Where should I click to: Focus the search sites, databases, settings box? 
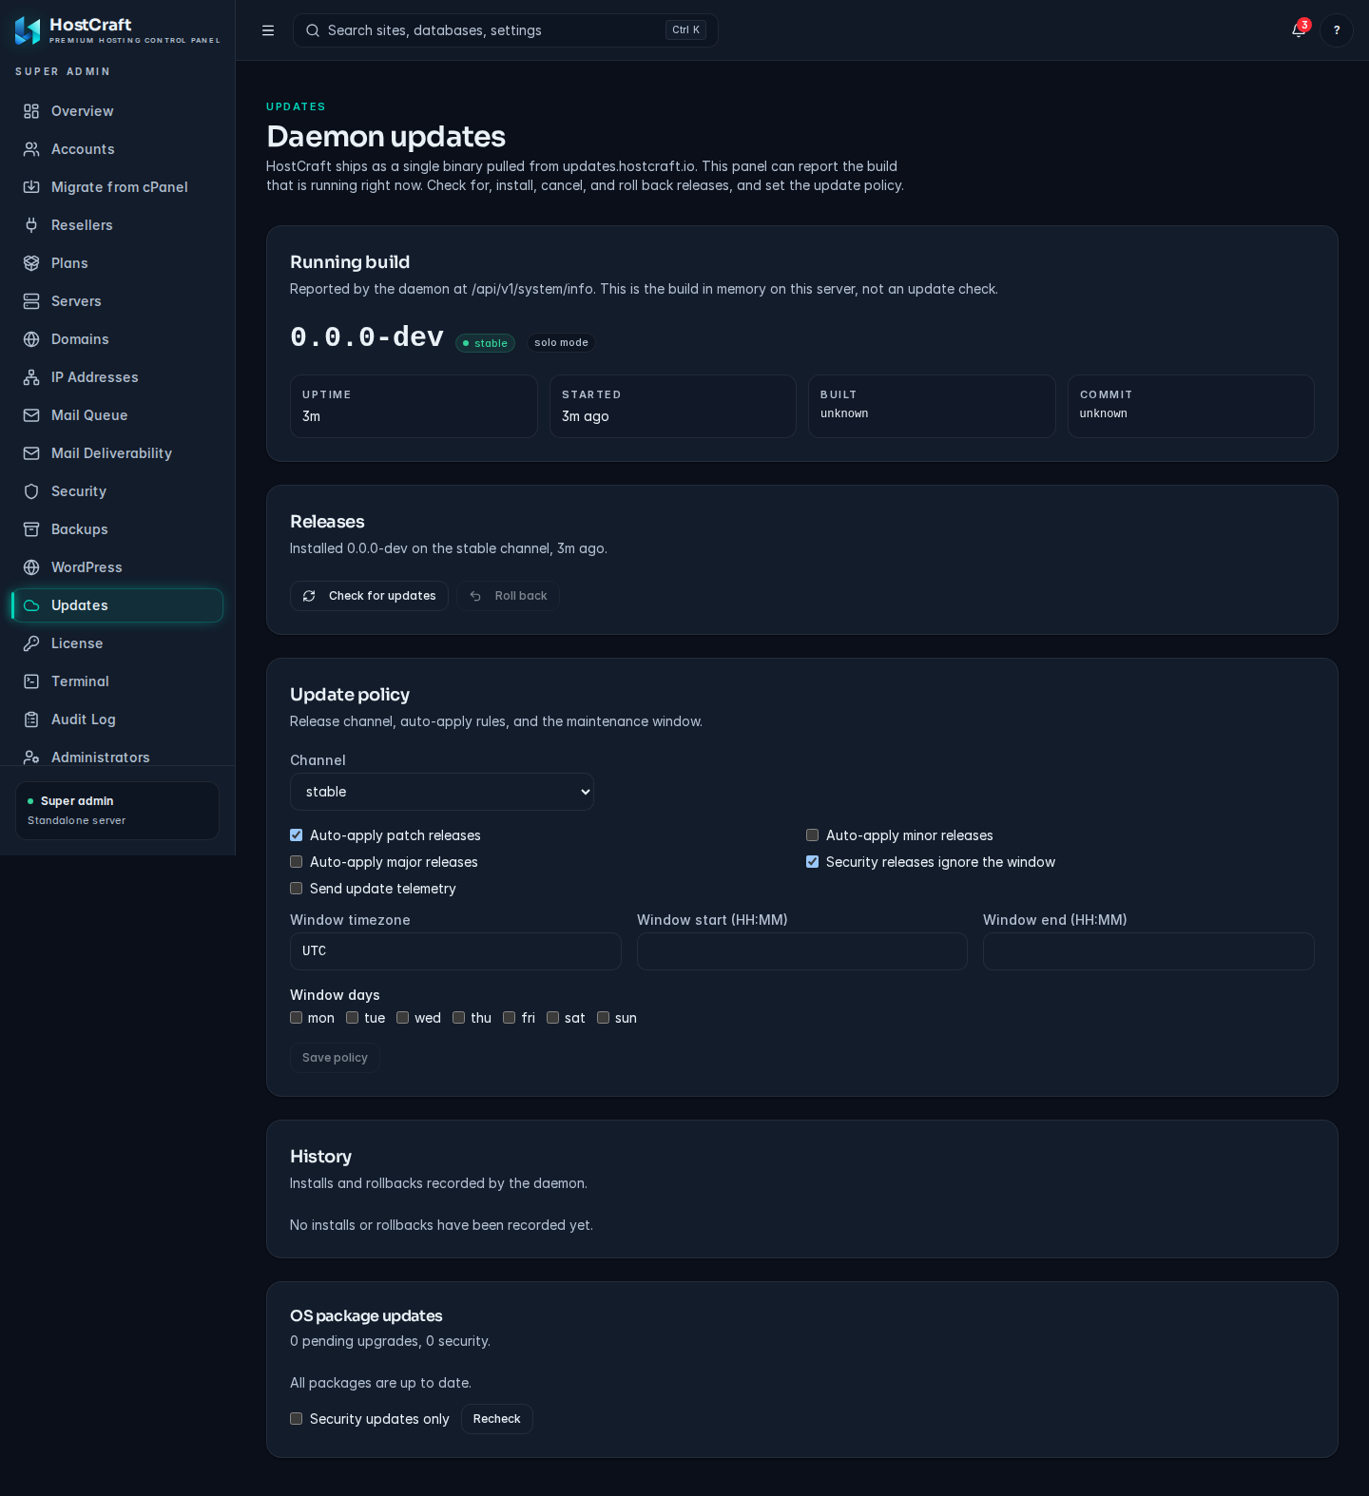[x=506, y=30]
